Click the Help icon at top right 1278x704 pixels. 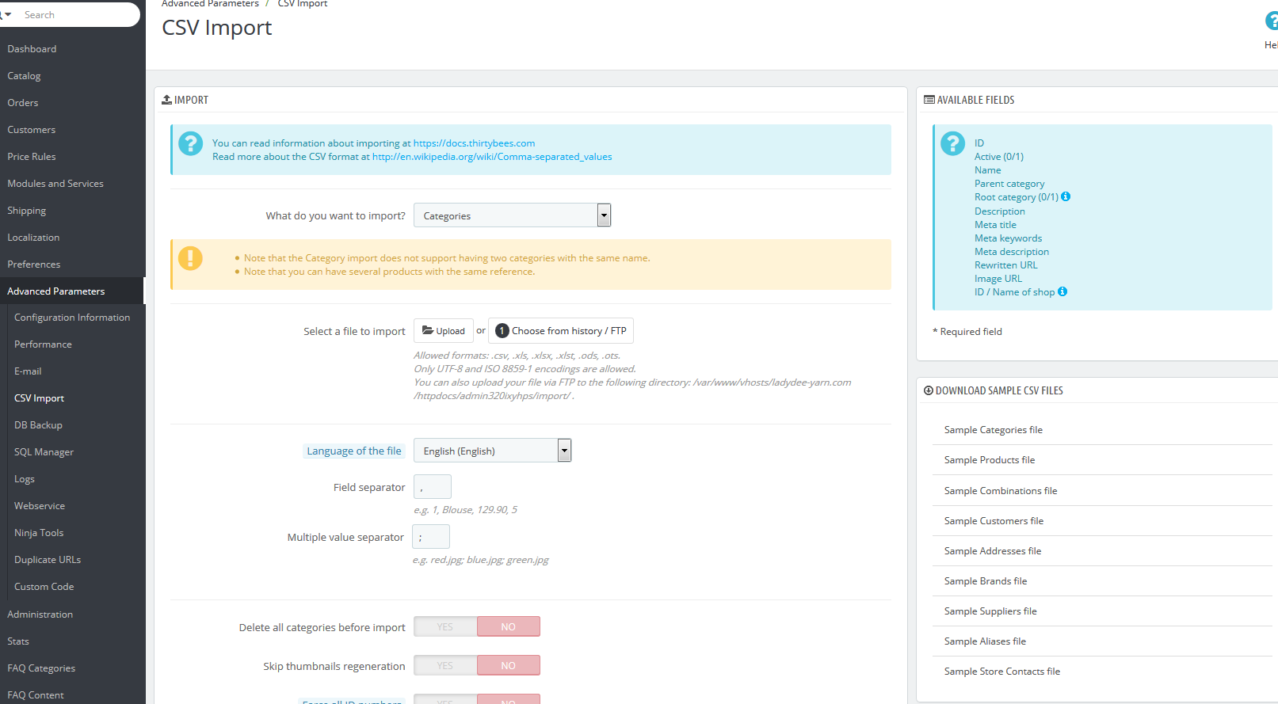coord(1271,22)
